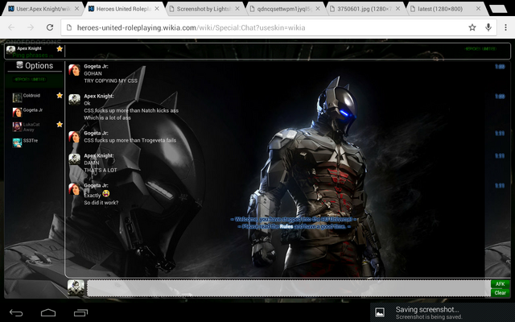Switch to Screenshot by Lightshot tab

coord(204,9)
